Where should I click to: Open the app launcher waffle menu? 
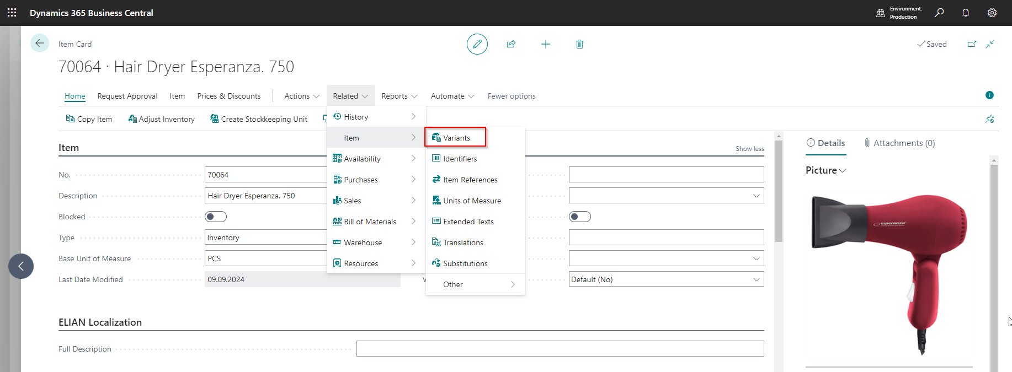click(x=12, y=13)
